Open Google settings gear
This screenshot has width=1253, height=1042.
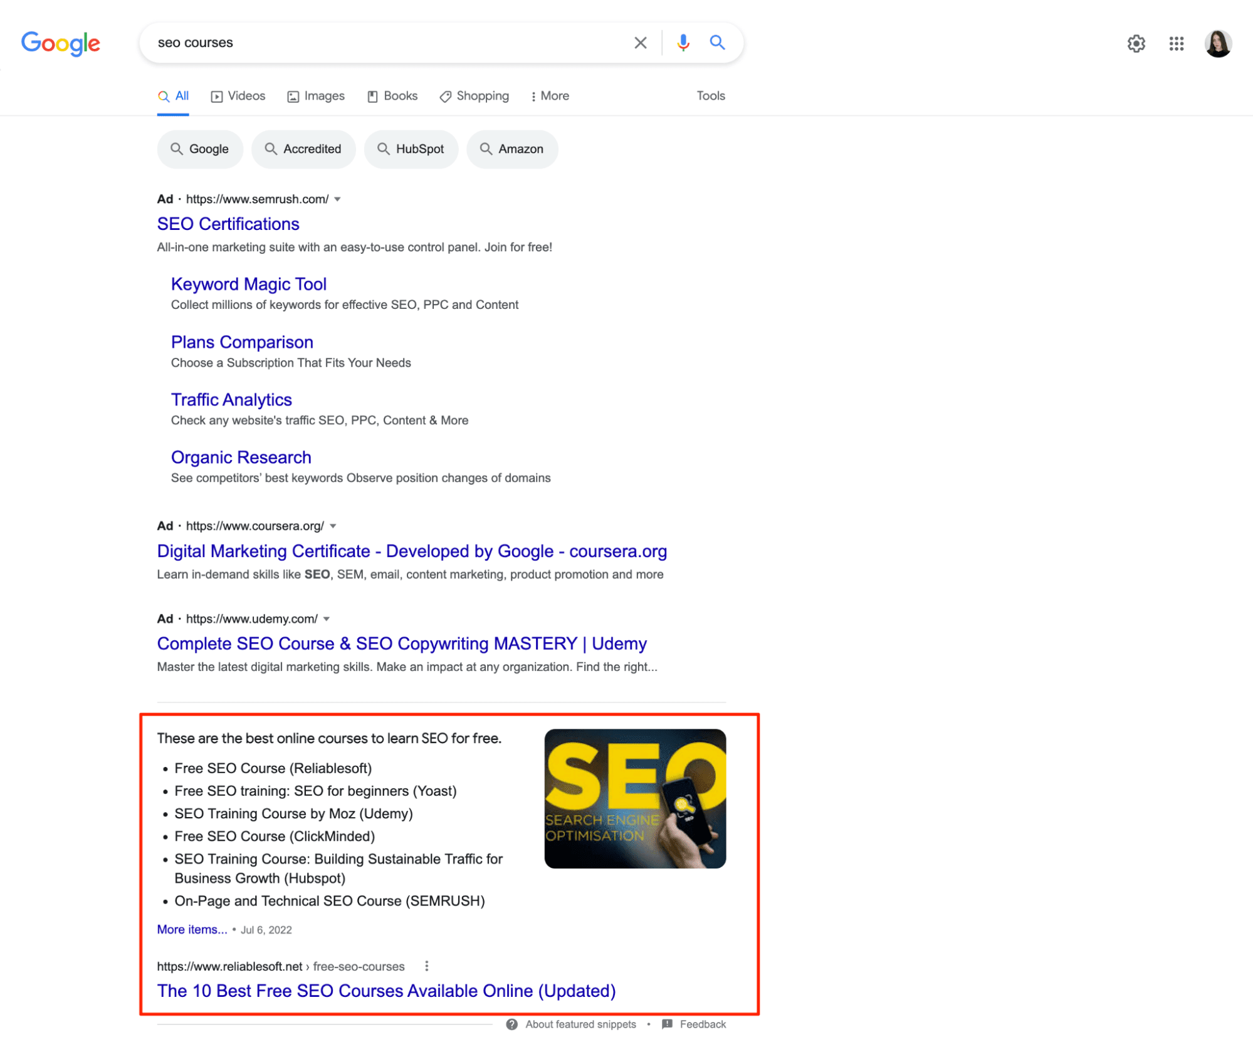(x=1136, y=43)
